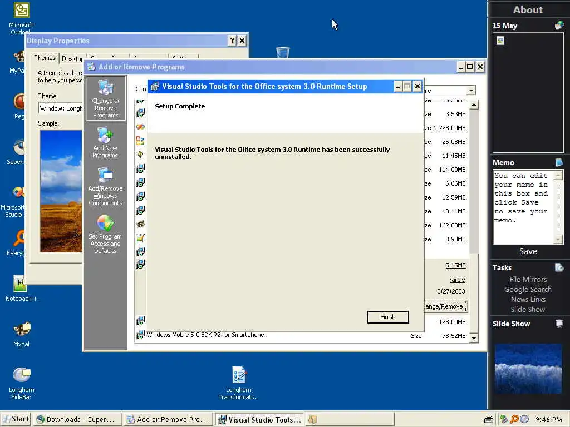The height and width of the screenshot is (427, 570).
Task: Open the Sort by dropdown in Add or Remove Programs
Action: [471, 91]
